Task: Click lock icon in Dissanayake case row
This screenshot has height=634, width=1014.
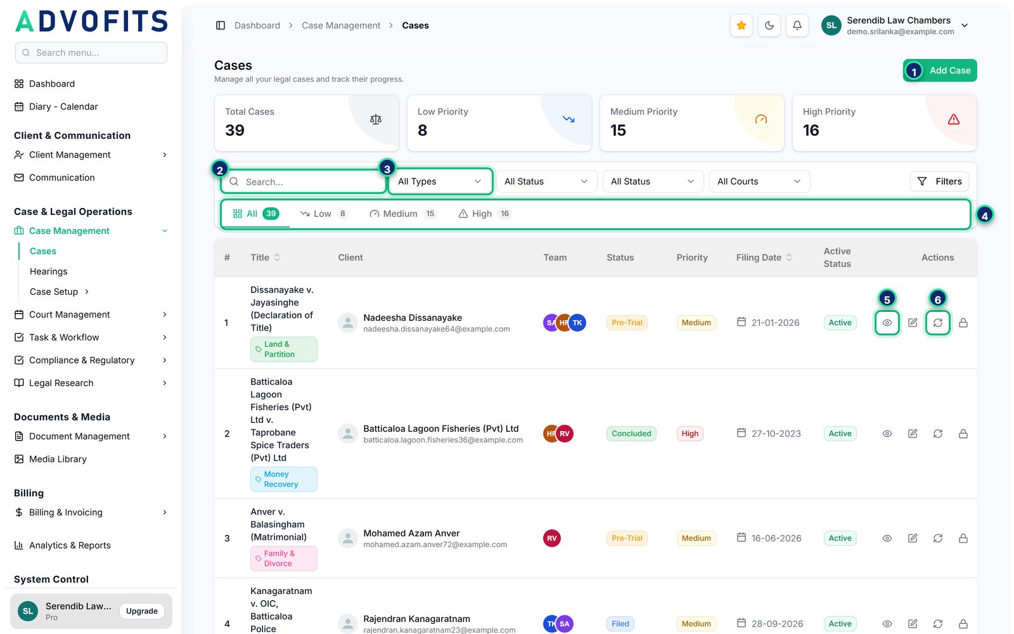Action: 963,323
